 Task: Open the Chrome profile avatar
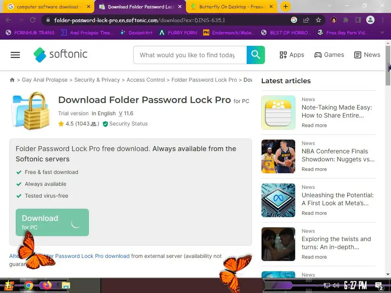pos(370,20)
